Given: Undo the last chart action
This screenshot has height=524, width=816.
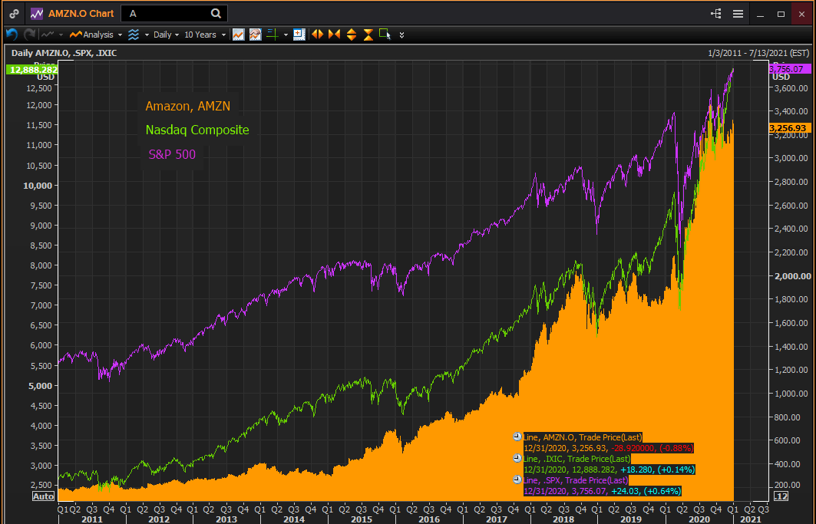Looking at the screenshot, I should tap(12, 35).
